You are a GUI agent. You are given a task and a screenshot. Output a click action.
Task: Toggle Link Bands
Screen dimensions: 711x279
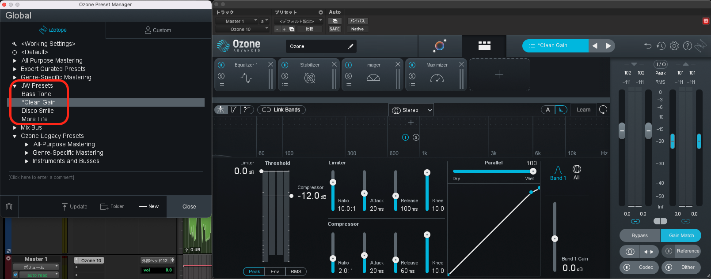[x=281, y=110]
